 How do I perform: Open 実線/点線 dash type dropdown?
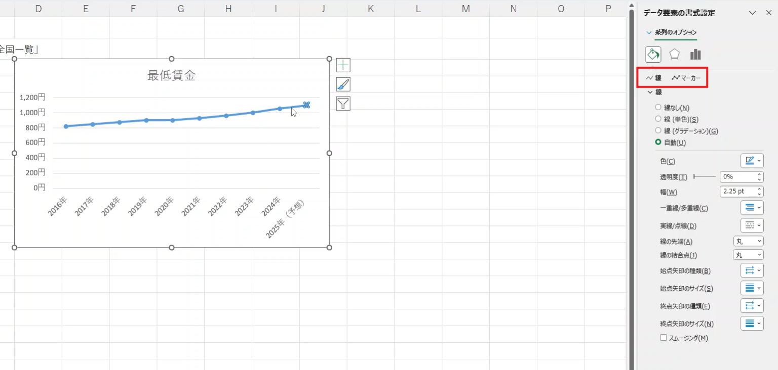tap(752, 225)
